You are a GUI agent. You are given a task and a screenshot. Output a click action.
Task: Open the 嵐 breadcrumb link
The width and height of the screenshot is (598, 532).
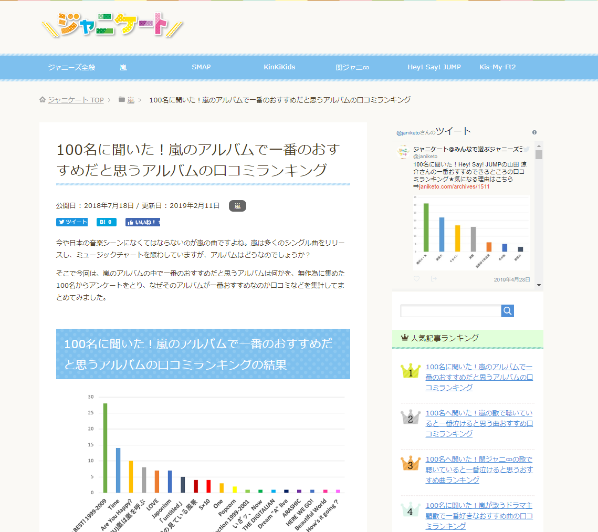coord(131,100)
